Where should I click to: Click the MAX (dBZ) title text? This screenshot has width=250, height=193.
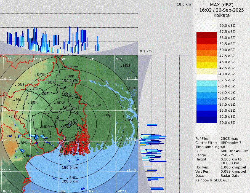coord(222,5)
